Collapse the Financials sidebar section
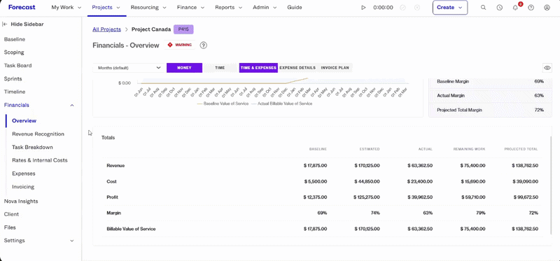560x261 pixels. [x=72, y=106]
